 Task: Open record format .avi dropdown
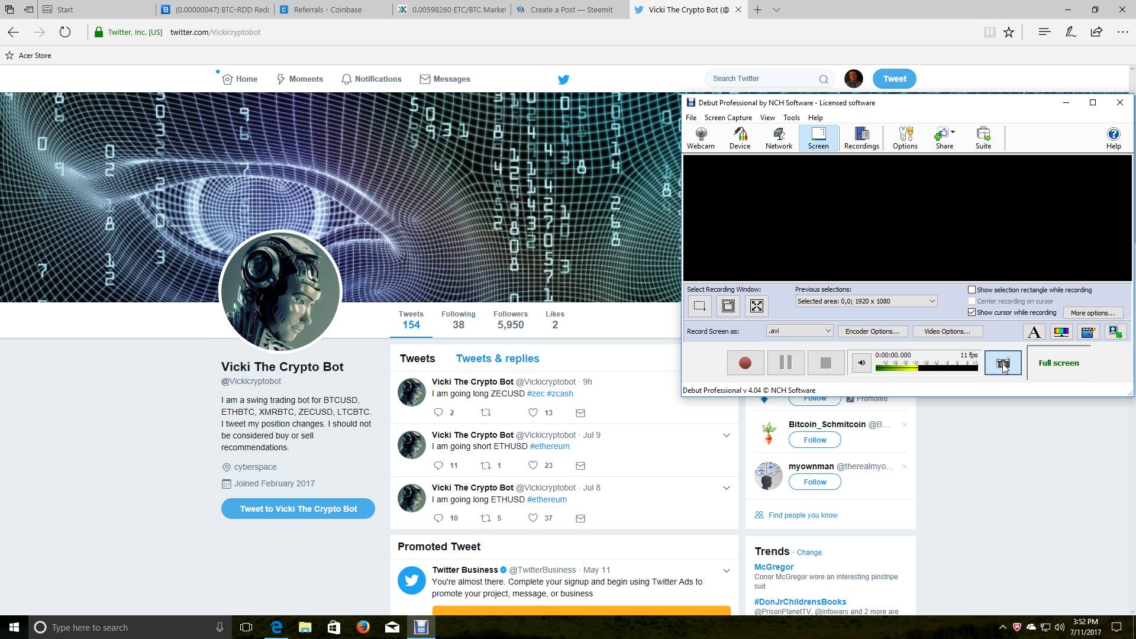[x=799, y=331]
